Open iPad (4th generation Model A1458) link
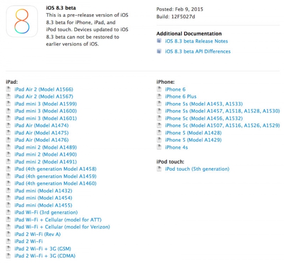This screenshot has height=263, width=284. click(x=55, y=169)
